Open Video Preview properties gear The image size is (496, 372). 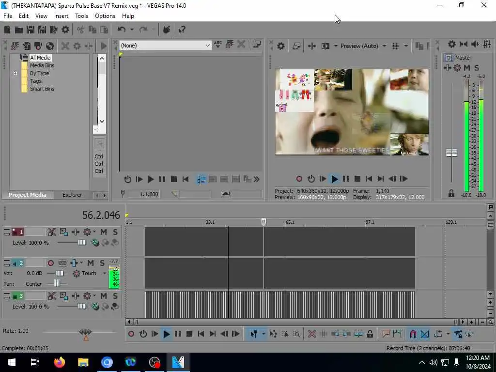280,46
